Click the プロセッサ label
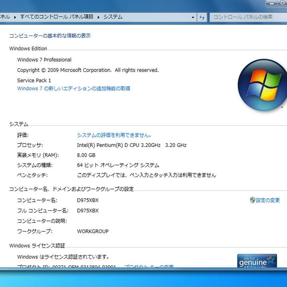 click(30, 145)
